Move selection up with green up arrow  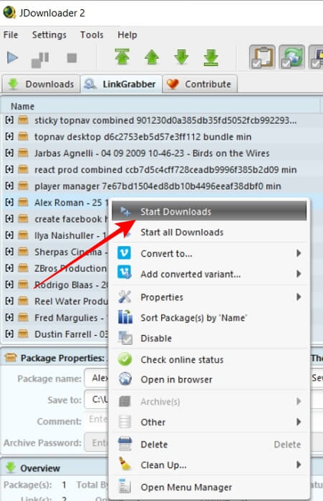152,57
